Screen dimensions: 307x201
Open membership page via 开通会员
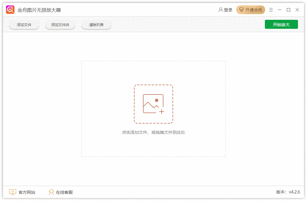[253, 10]
